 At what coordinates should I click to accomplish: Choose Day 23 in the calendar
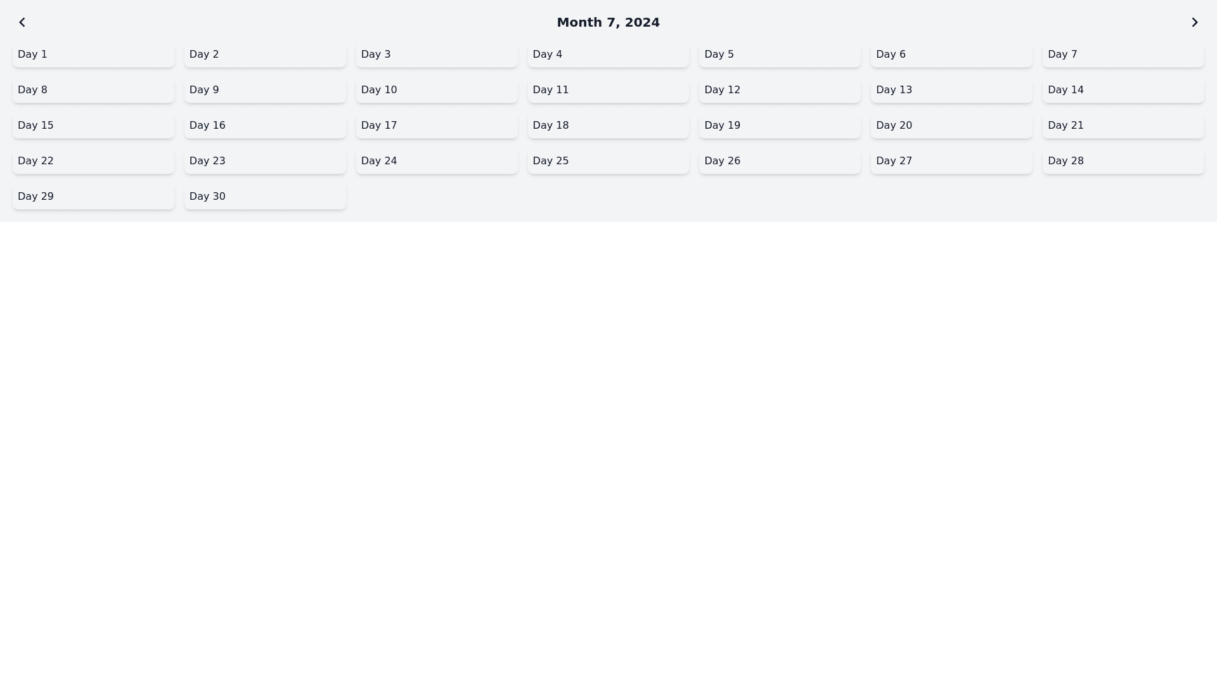(x=265, y=161)
